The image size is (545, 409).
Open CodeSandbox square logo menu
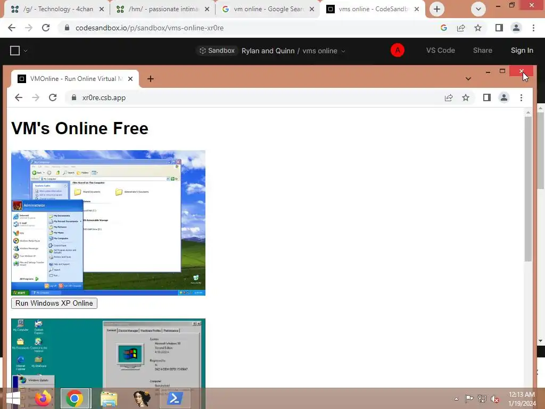14,51
